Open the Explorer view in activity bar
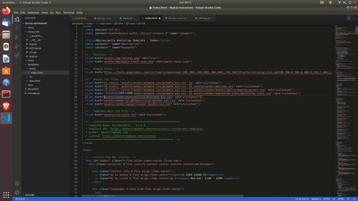This screenshot has width=358, height=201. (x=17, y=20)
